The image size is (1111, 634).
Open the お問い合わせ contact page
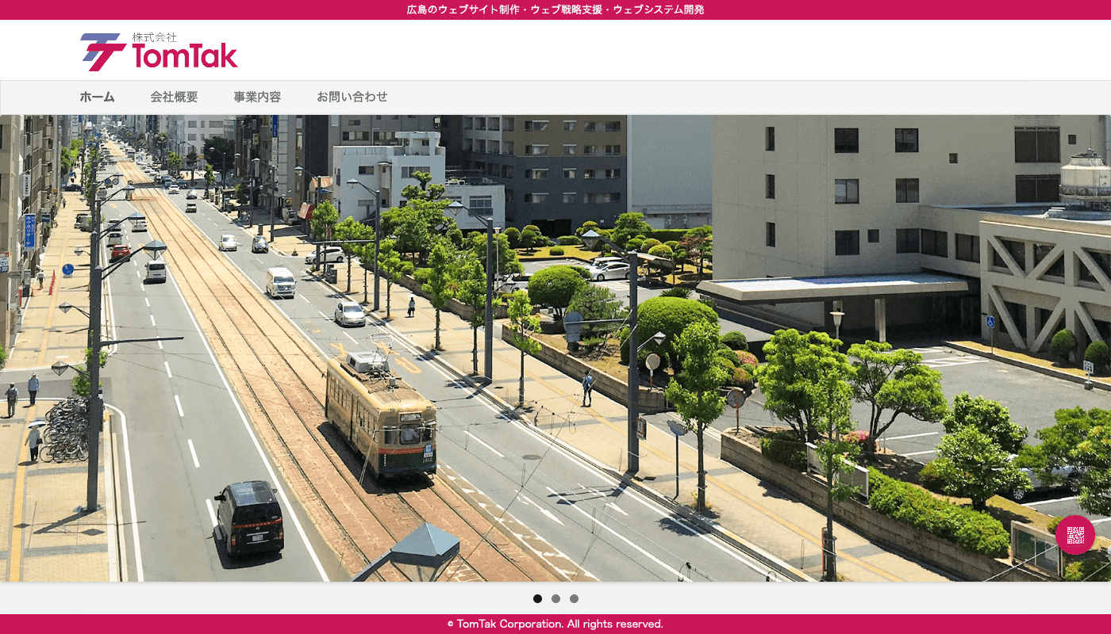pos(352,97)
